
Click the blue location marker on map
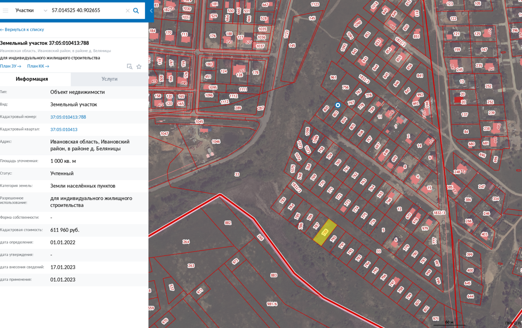point(338,105)
